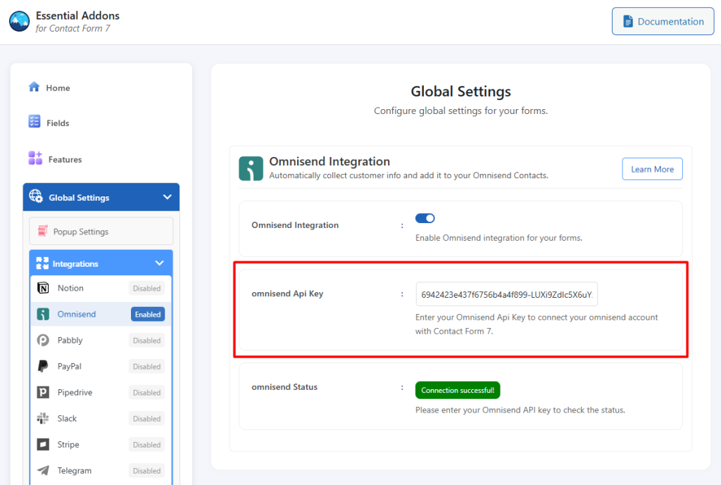Select Global Settings in sidebar

(x=101, y=197)
